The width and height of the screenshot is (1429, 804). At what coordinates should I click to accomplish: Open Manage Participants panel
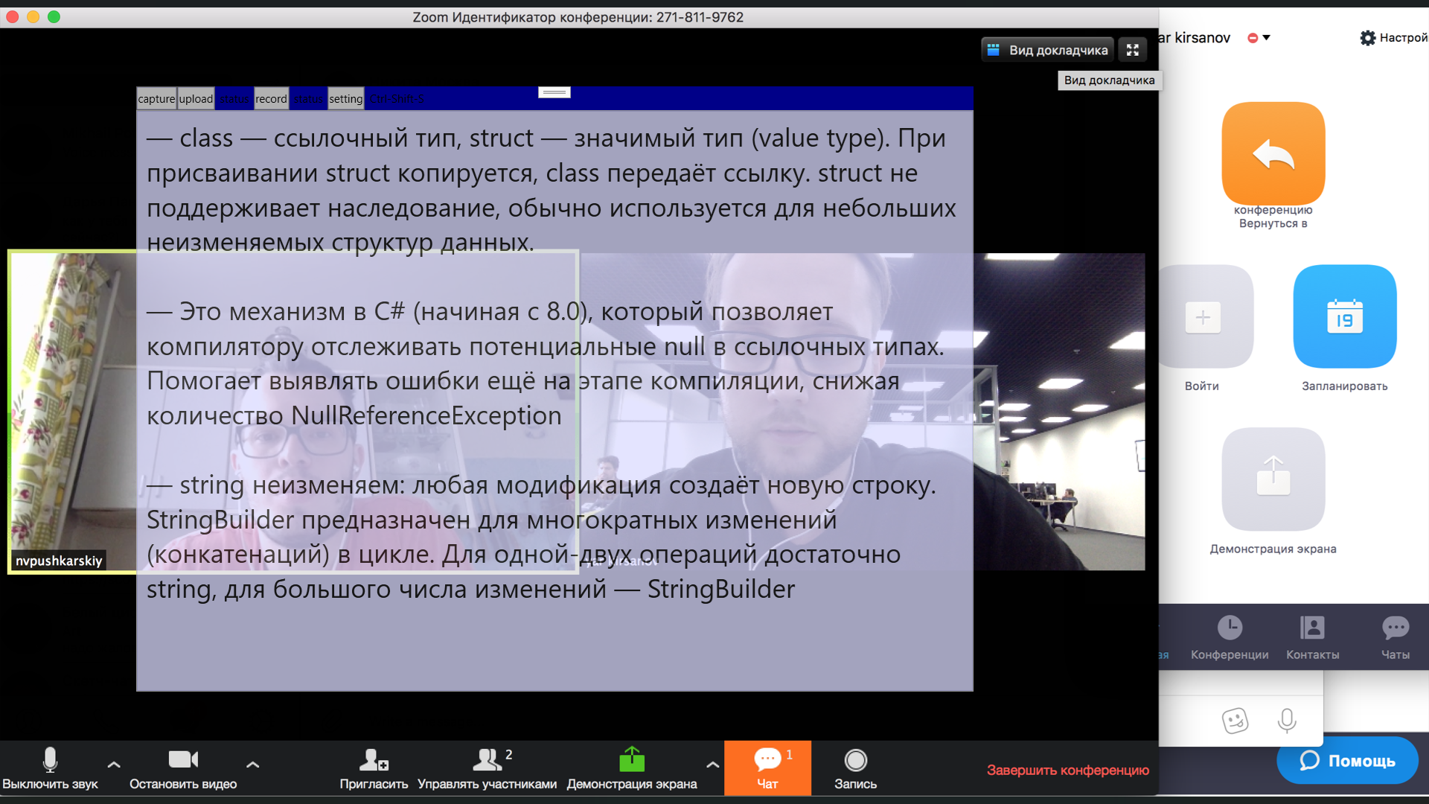click(x=487, y=768)
